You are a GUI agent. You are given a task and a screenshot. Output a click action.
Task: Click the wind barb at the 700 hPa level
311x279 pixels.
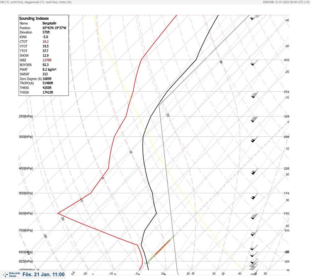[x=254, y=233]
